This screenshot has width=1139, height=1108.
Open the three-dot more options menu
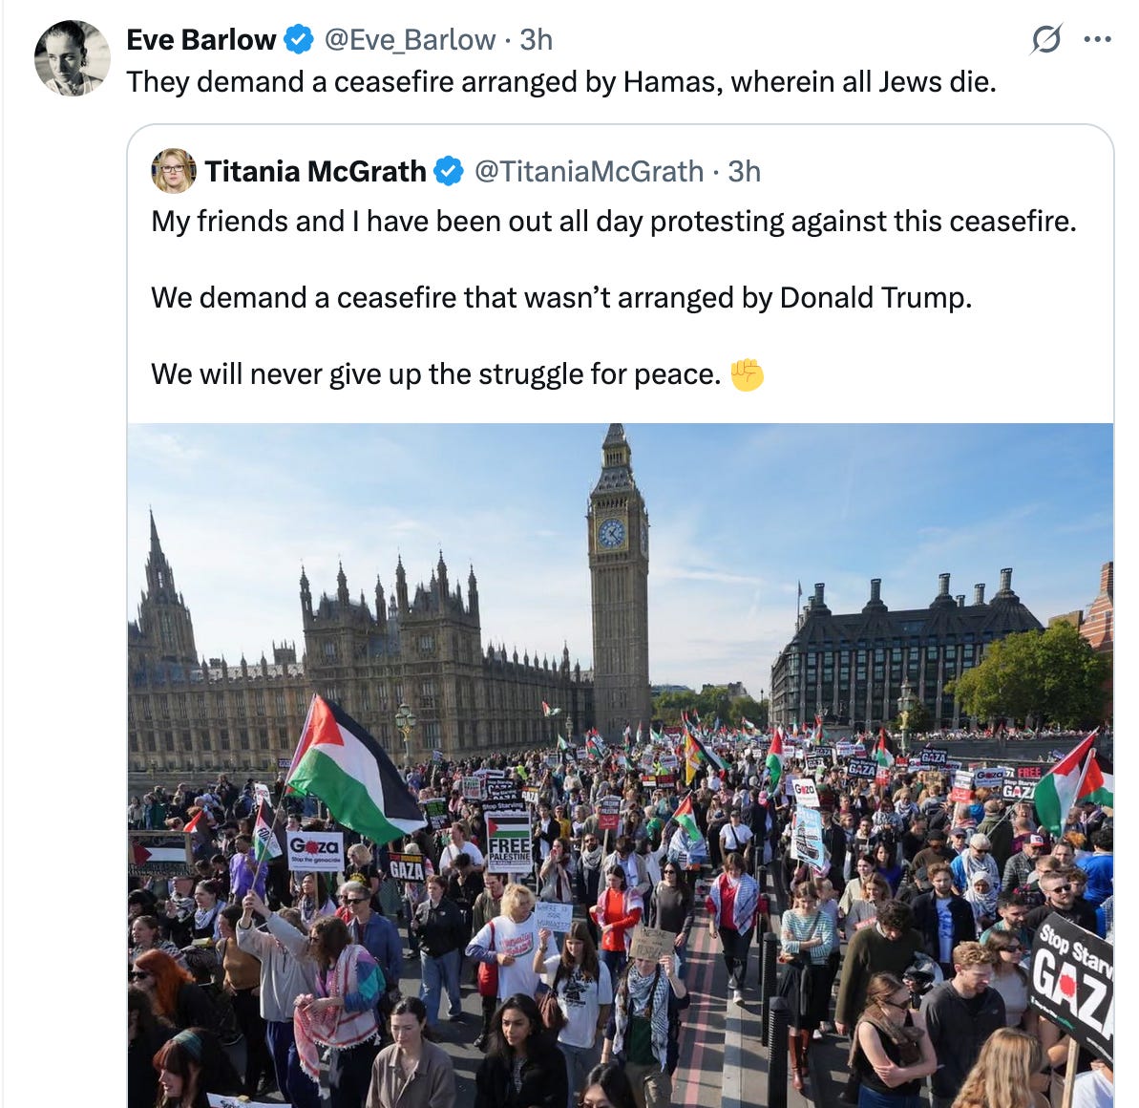click(1097, 39)
